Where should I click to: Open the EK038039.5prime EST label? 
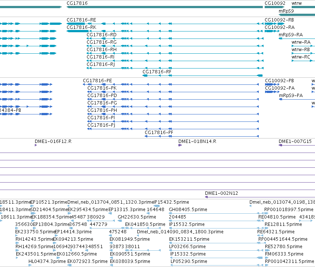130,261
